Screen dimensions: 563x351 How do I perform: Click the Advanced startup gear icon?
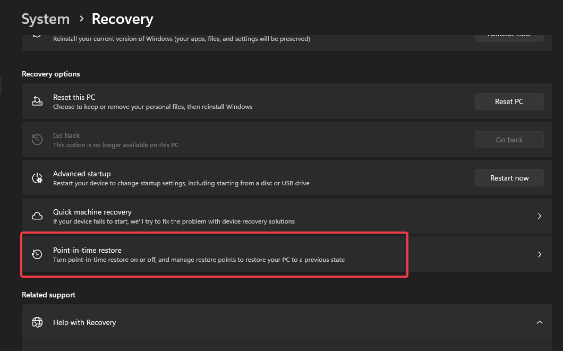click(37, 178)
